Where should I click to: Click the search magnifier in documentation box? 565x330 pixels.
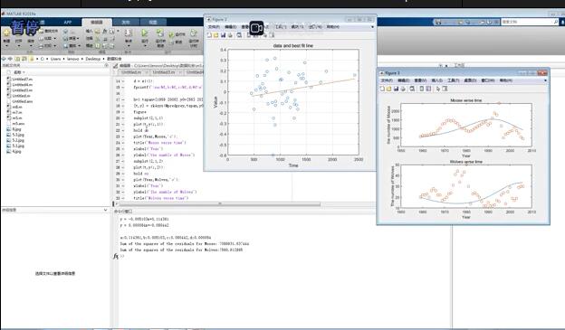click(x=556, y=22)
